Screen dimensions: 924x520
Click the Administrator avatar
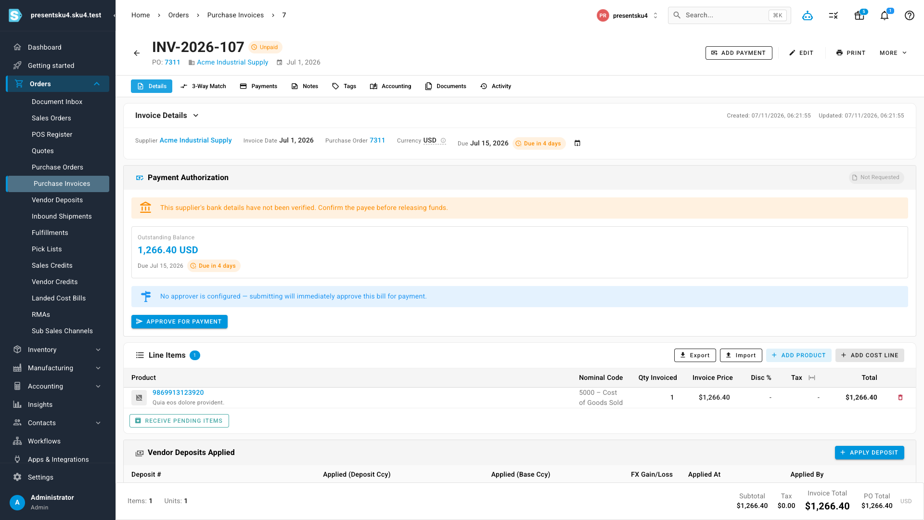click(x=17, y=502)
